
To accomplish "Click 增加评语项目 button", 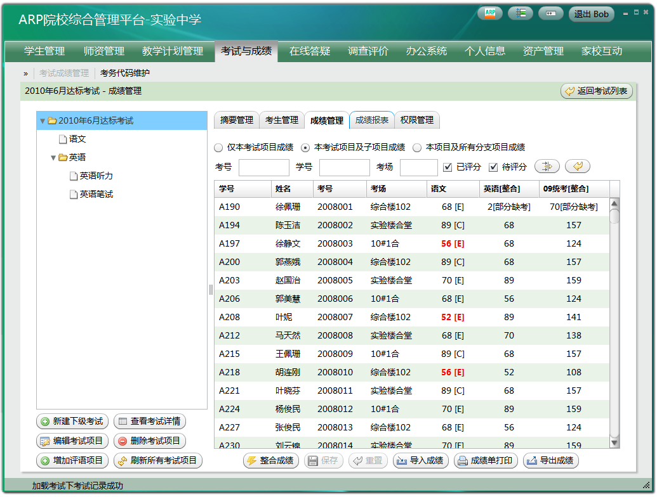I will pos(72,461).
